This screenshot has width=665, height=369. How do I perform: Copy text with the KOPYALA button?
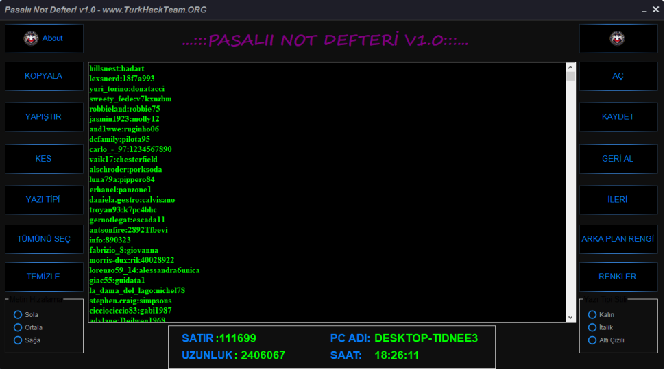click(x=44, y=76)
